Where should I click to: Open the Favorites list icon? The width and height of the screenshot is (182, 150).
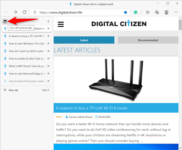coord(147,12)
